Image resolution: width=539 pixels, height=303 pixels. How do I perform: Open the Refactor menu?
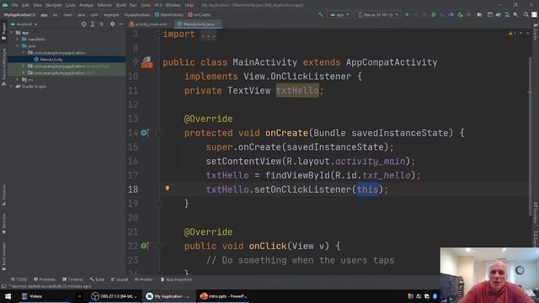pyautogui.click(x=104, y=5)
